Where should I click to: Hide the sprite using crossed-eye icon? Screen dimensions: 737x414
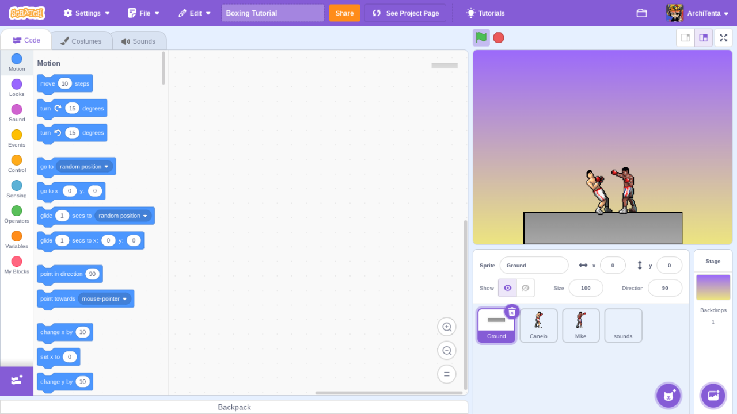click(x=525, y=288)
